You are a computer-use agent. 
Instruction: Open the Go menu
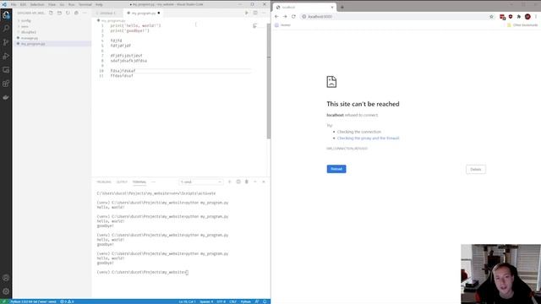click(62, 4)
